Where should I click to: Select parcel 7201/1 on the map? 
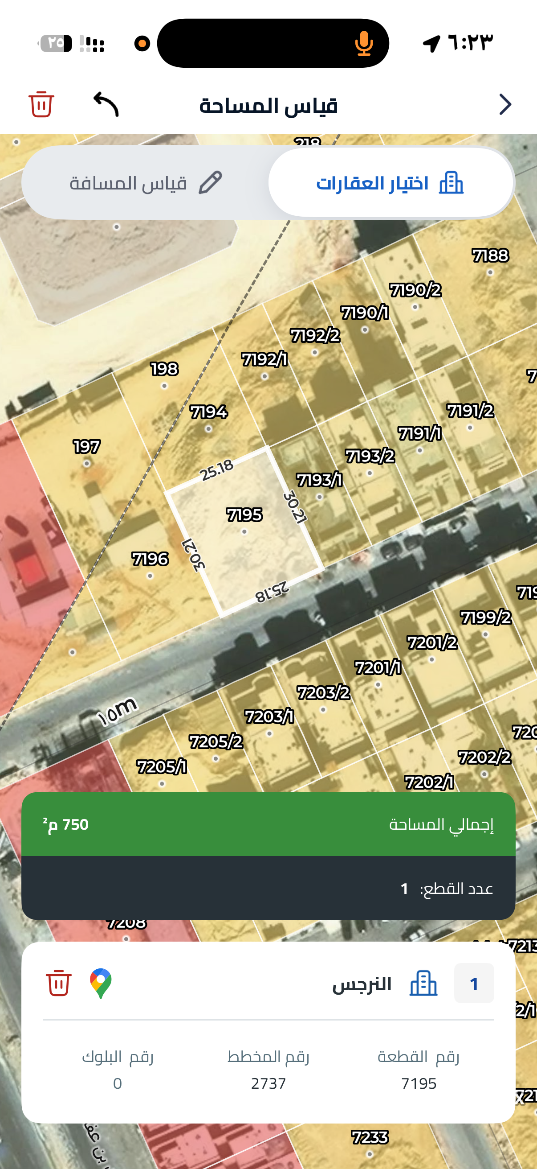point(378,668)
